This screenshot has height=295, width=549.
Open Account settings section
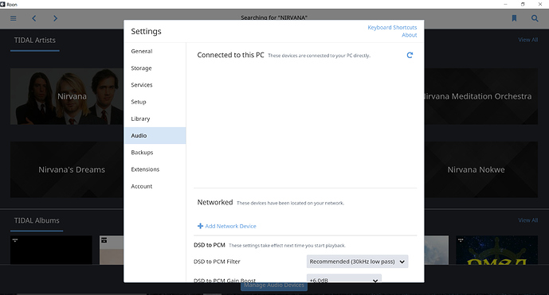155,186
